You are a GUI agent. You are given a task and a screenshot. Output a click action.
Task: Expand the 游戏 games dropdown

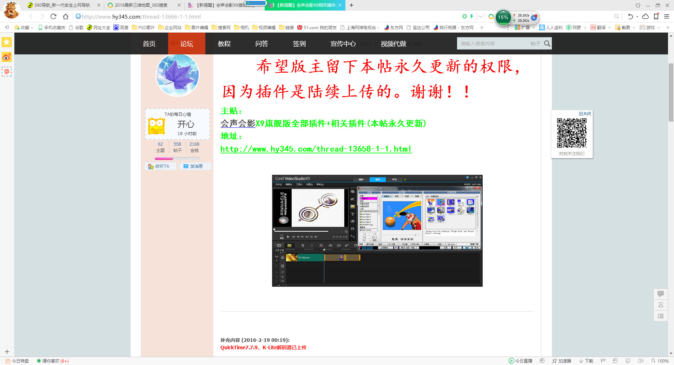click(x=659, y=27)
